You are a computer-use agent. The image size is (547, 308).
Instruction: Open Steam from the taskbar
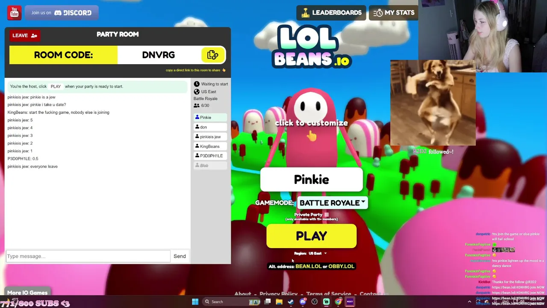click(291, 302)
